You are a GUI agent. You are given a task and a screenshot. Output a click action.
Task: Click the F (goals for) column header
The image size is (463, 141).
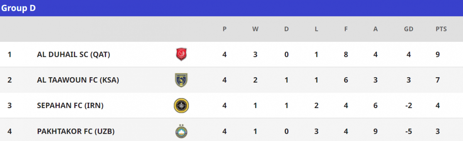pyautogui.click(x=346, y=29)
